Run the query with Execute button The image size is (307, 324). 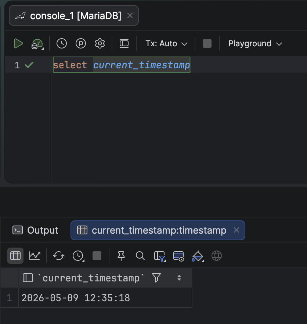[19, 44]
